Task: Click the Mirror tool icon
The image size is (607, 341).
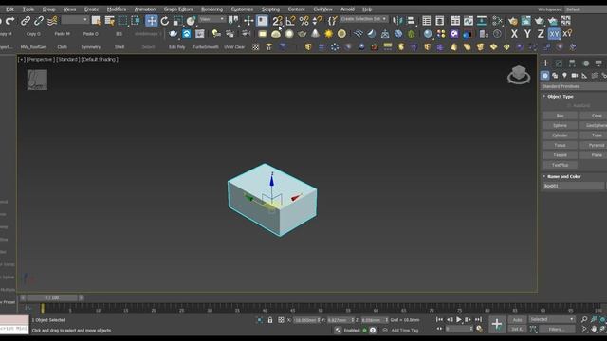Action: pyautogui.click(x=397, y=21)
